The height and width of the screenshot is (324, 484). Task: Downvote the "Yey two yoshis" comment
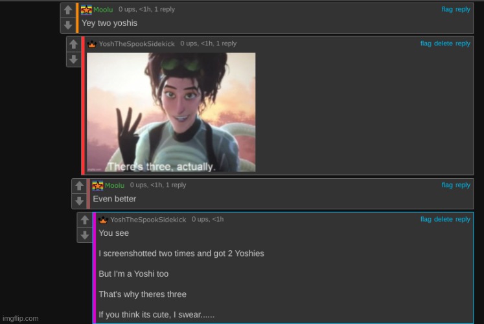[x=68, y=25]
